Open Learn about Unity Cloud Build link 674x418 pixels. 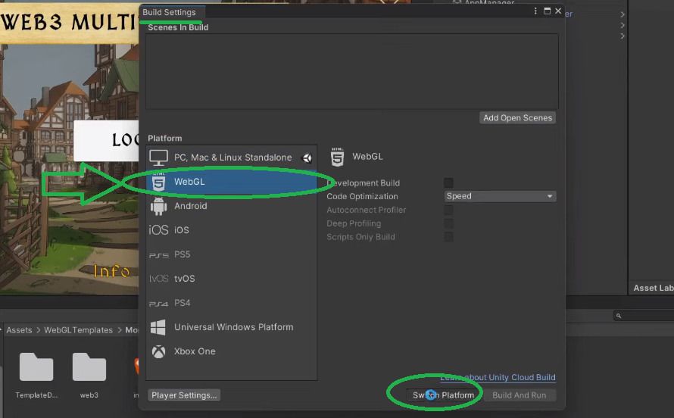click(498, 377)
